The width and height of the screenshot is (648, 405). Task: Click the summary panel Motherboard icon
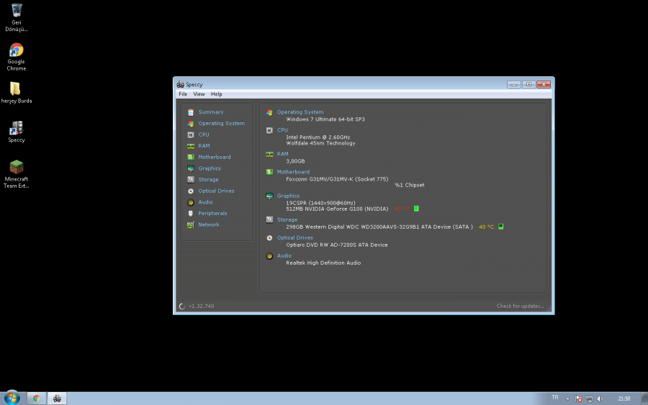pos(269,172)
